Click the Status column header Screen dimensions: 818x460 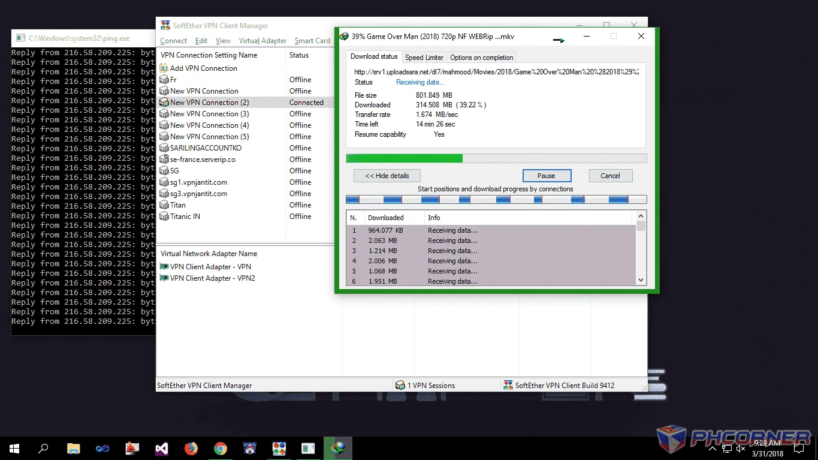[309, 55]
